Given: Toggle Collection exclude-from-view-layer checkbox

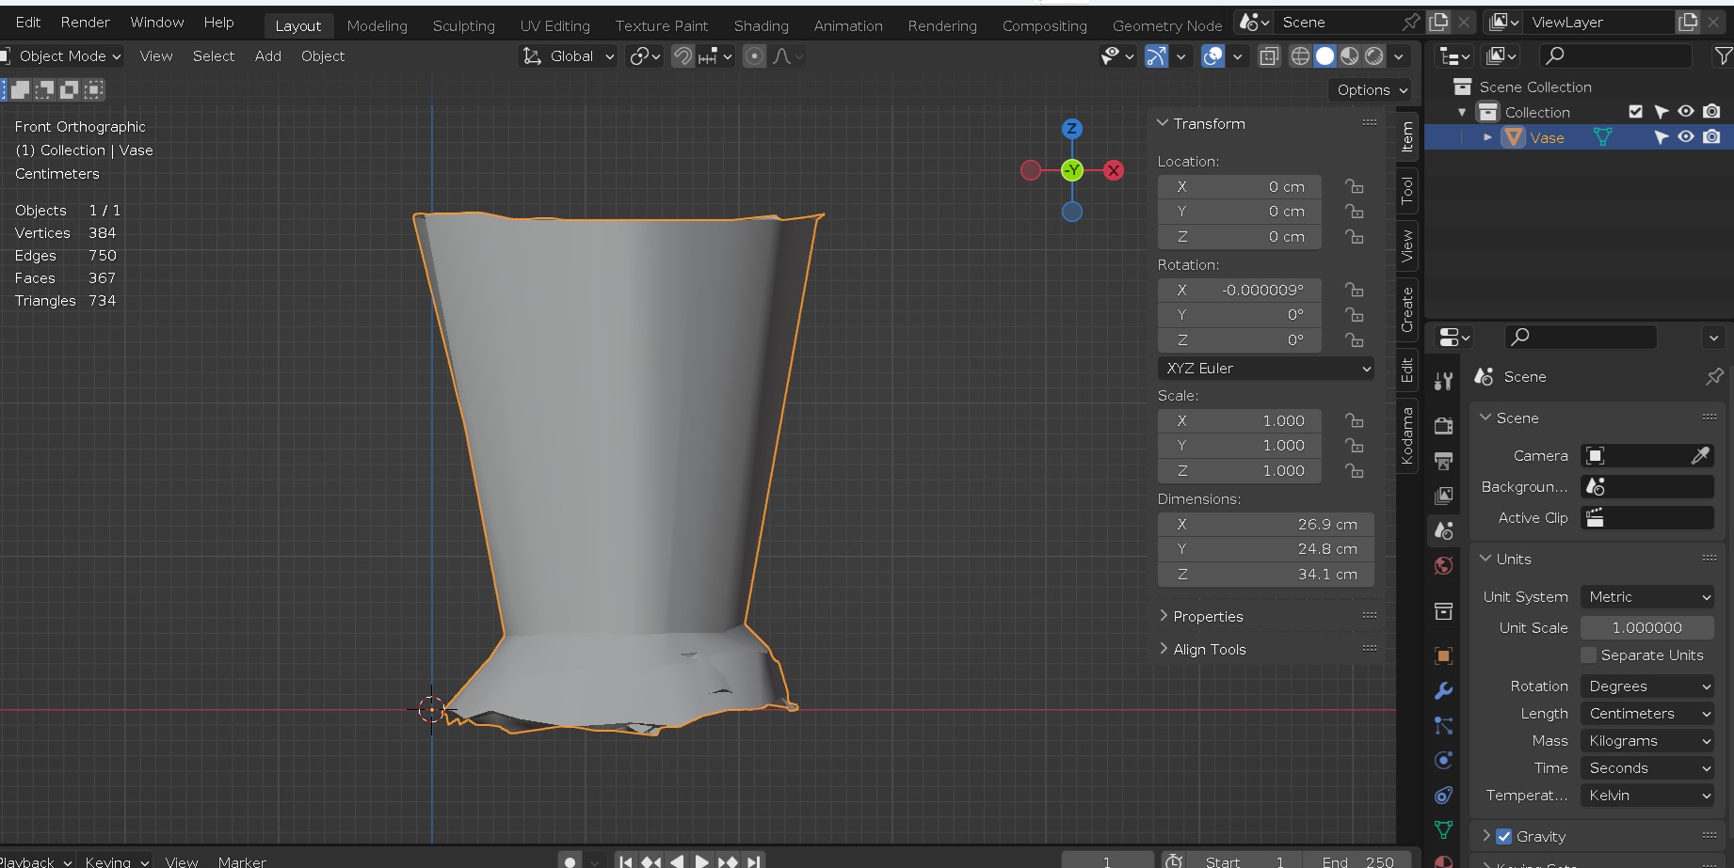Looking at the screenshot, I should coord(1636,112).
